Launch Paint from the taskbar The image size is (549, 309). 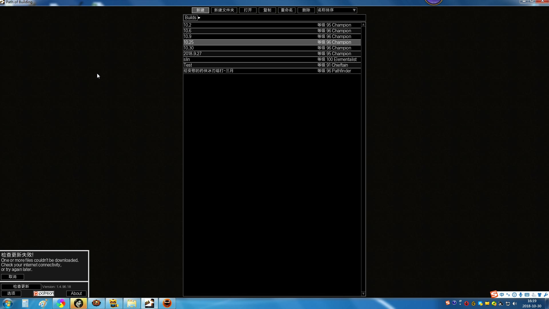coord(43,303)
